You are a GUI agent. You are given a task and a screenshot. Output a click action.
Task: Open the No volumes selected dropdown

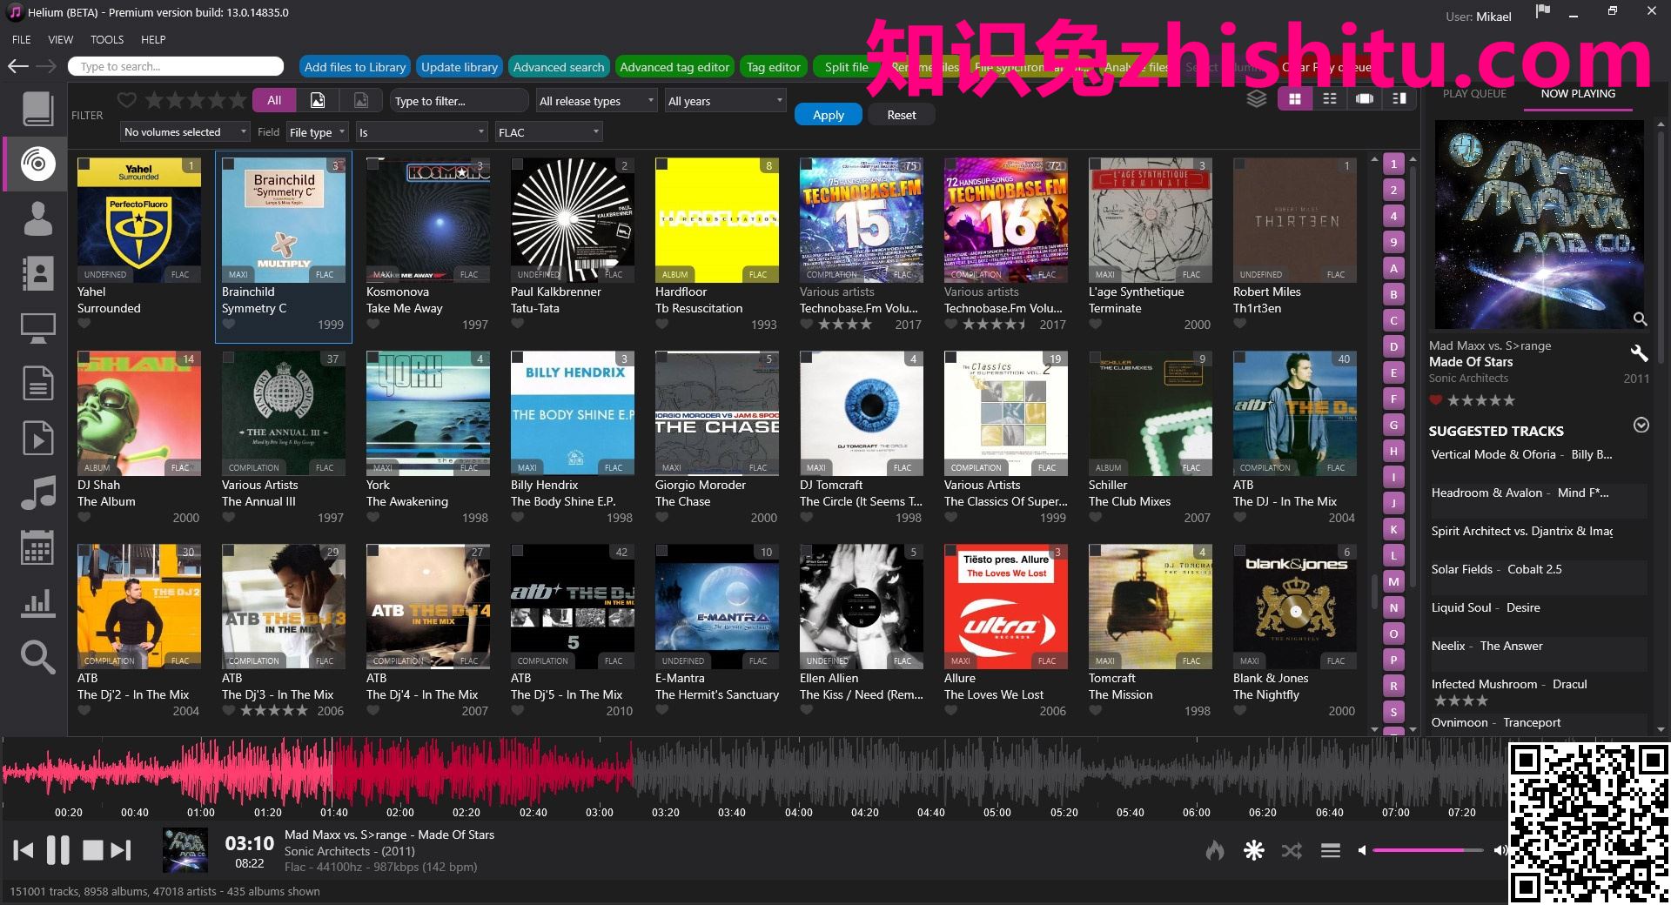point(184,132)
